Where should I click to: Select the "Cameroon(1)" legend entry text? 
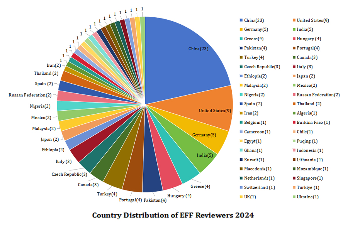[x=257, y=132]
